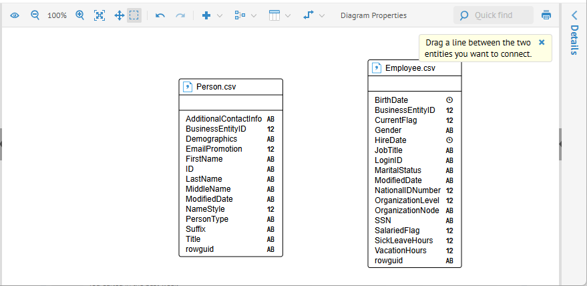587x286 pixels.
Task: Click the blue plus add icon
Action: pyautogui.click(x=206, y=15)
